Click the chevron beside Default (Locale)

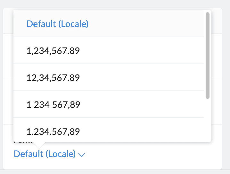tap(82, 155)
